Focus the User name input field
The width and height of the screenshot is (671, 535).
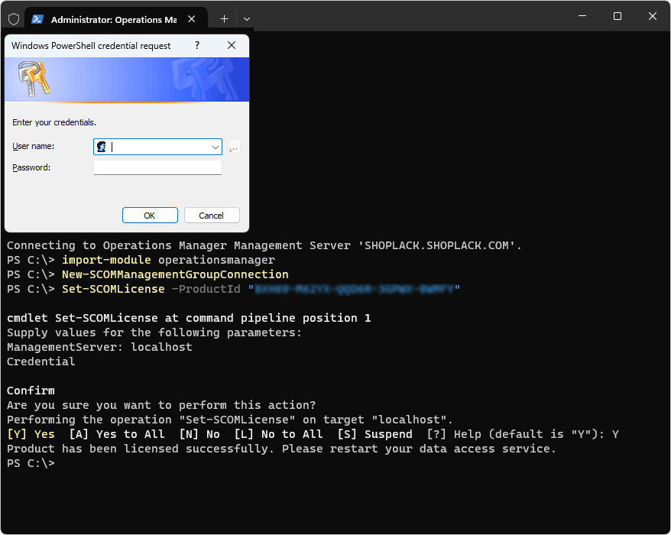[157, 147]
